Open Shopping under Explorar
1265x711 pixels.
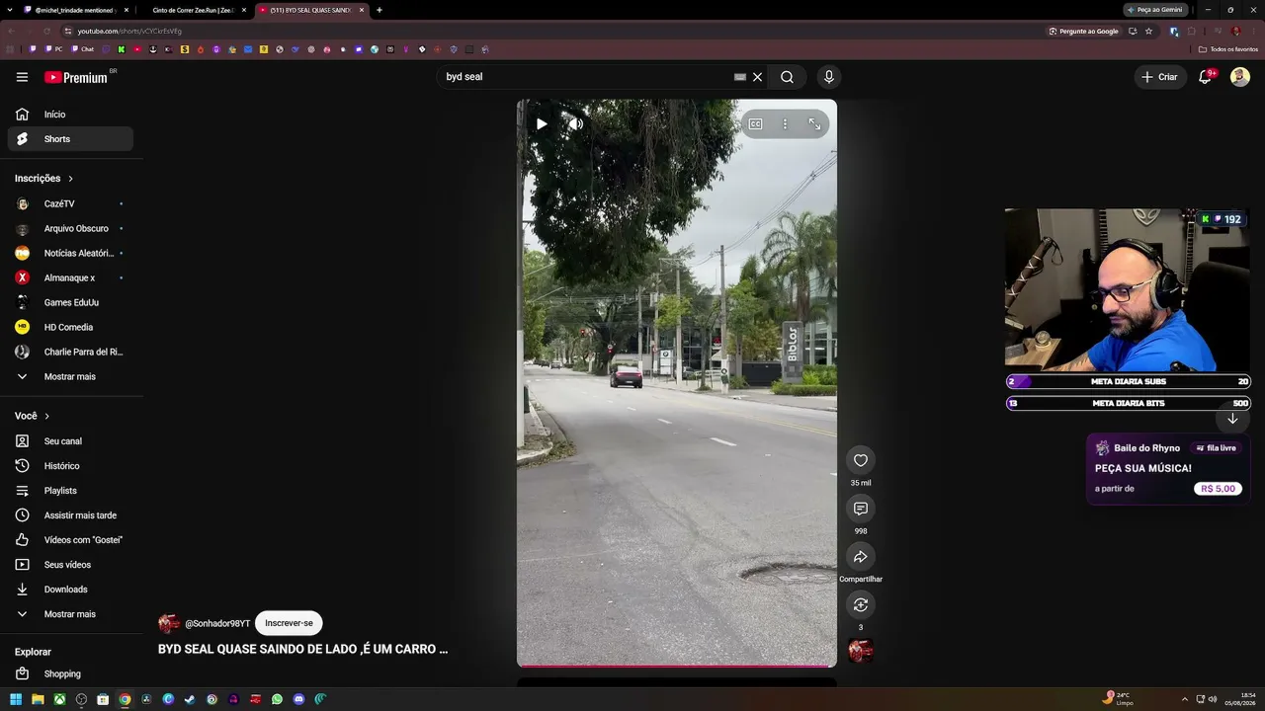pos(70,674)
